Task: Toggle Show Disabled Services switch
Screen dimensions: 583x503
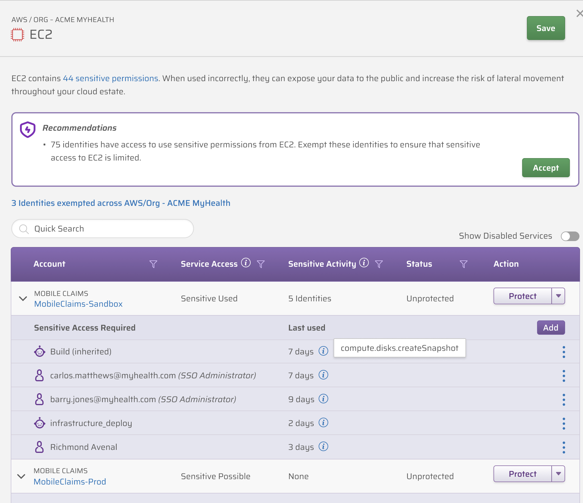Action: [570, 236]
